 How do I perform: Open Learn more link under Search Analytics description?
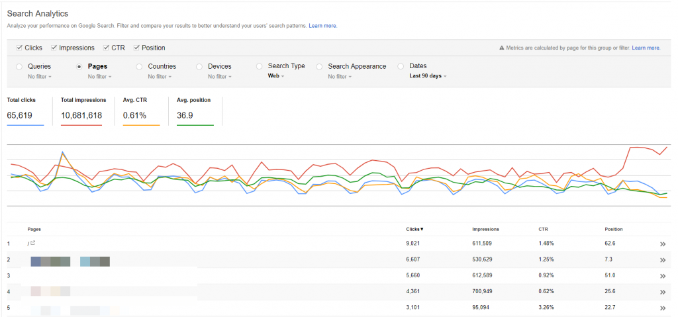click(322, 26)
